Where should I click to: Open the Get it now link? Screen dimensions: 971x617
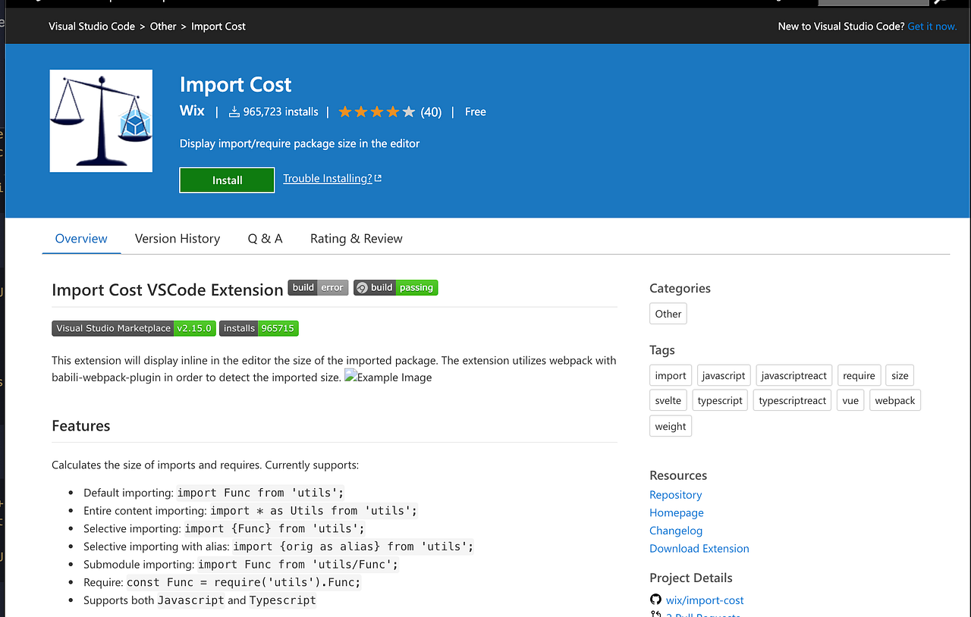point(932,26)
